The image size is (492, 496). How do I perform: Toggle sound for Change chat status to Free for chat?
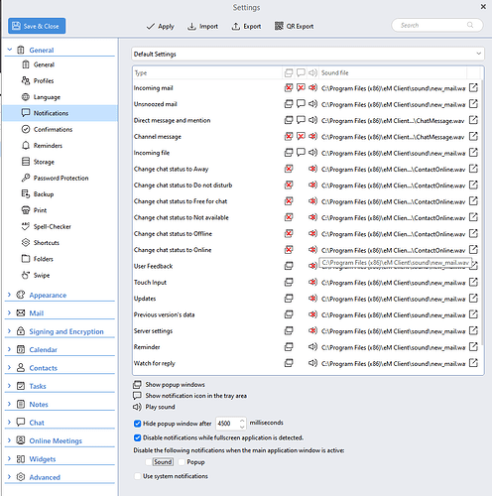tap(312, 201)
